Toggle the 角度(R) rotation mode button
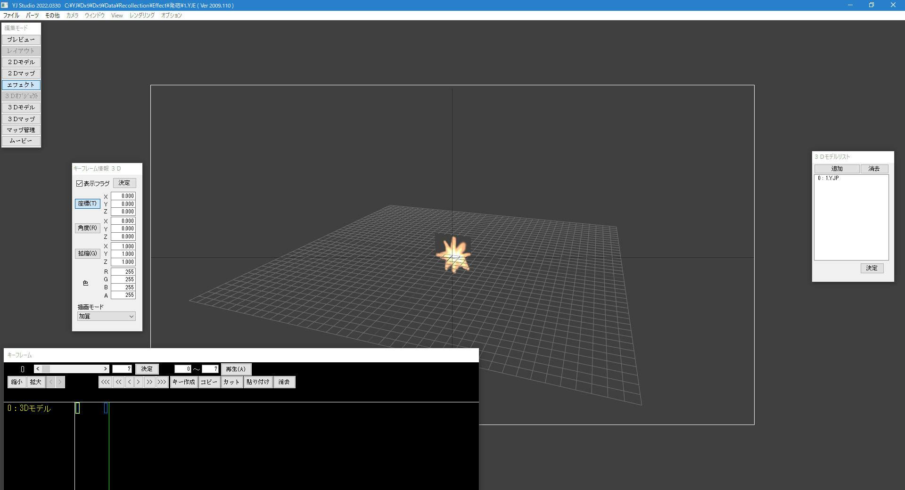 pyautogui.click(x=87, y=228)
